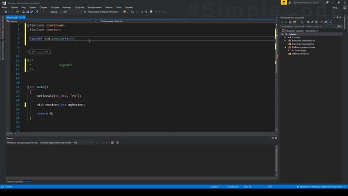Screen dimensions: 348x196
Task: Click the open file toolbar icon
Action: tap(23, 12)
